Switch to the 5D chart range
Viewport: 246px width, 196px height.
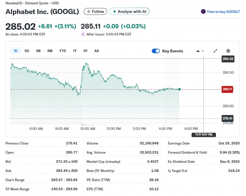pos(27,51)
